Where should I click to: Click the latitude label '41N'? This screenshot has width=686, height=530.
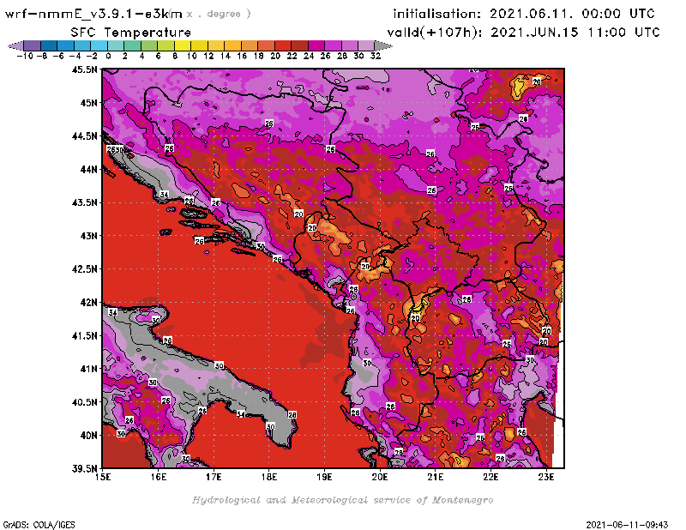click(88, 369)
